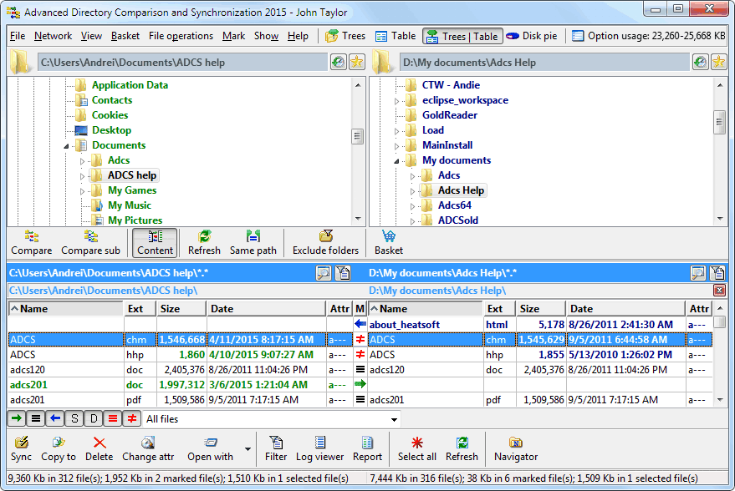Toggle the S filter button
Screen dimensions: 735x491
point(74,418)
